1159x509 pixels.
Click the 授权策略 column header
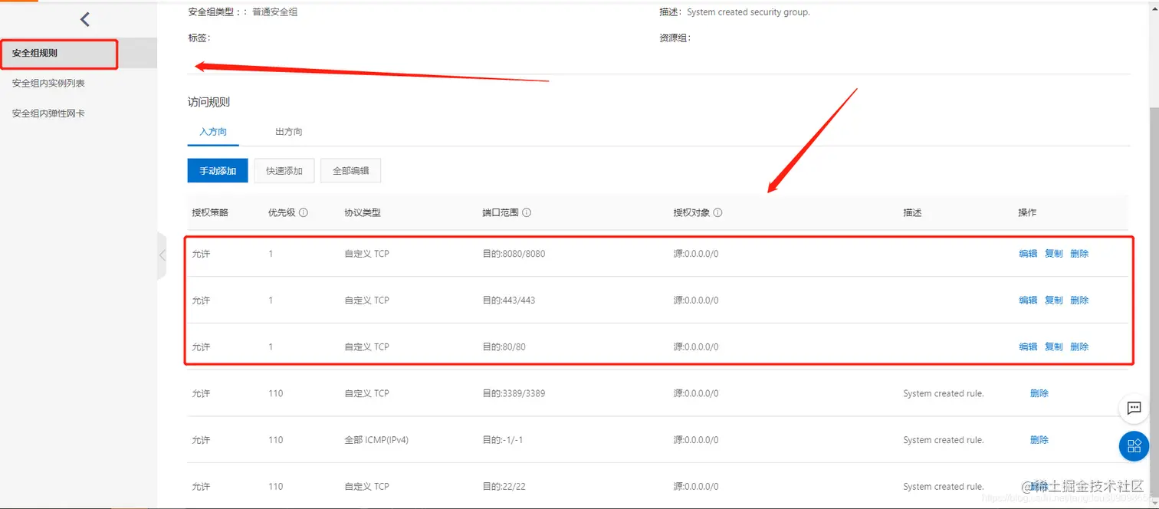click(210, 212)
